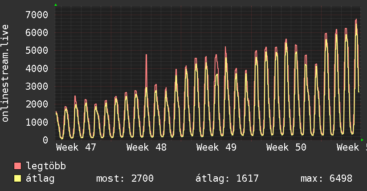Select the legtöbb legend label
The height and width of the screenshot is (191, 367).
click(x=46, y=166)
